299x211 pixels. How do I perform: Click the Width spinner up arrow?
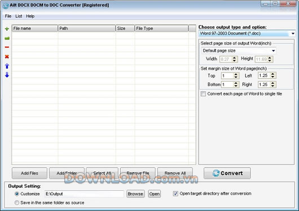[234, 57]
